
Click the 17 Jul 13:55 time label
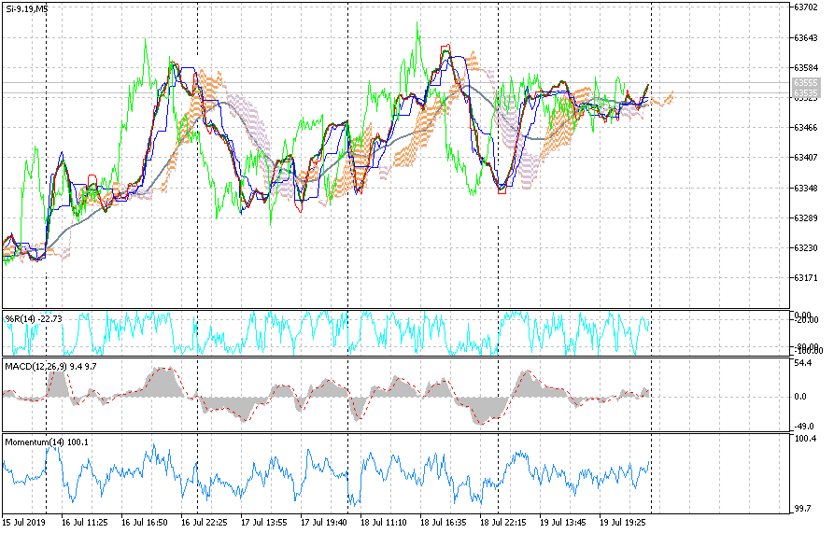point(263,524)
